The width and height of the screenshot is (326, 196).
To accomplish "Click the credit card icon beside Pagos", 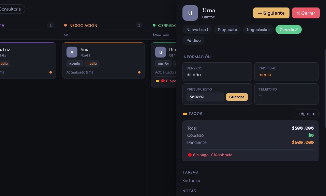I will (185, 114).
